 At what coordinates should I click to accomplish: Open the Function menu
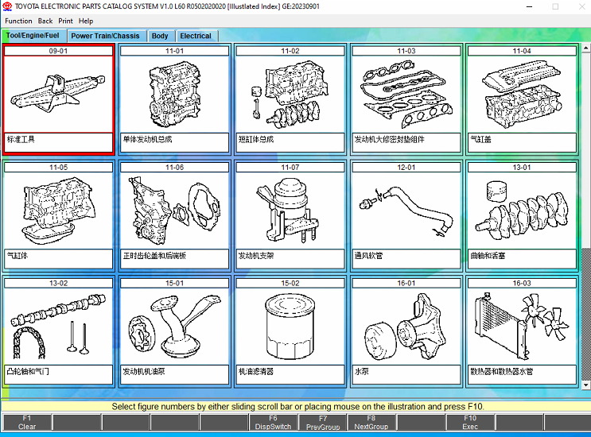(x=18, y=21)
